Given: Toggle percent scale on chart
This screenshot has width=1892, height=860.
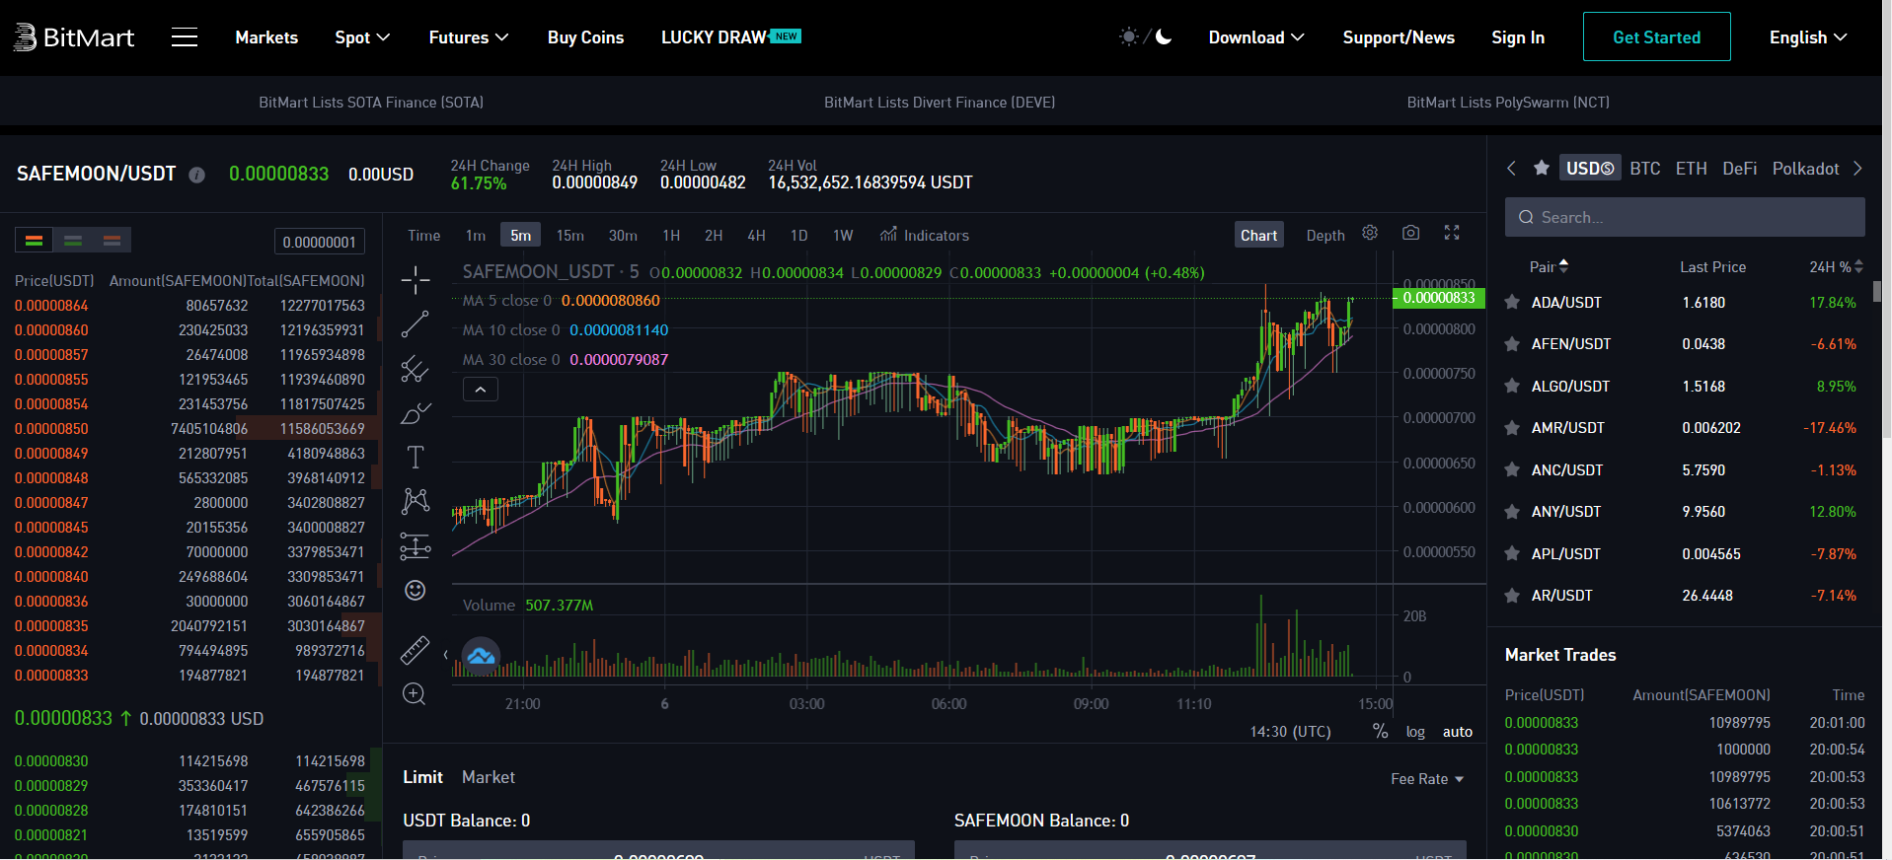Looking at the screenshot, I should point(1380,731).
